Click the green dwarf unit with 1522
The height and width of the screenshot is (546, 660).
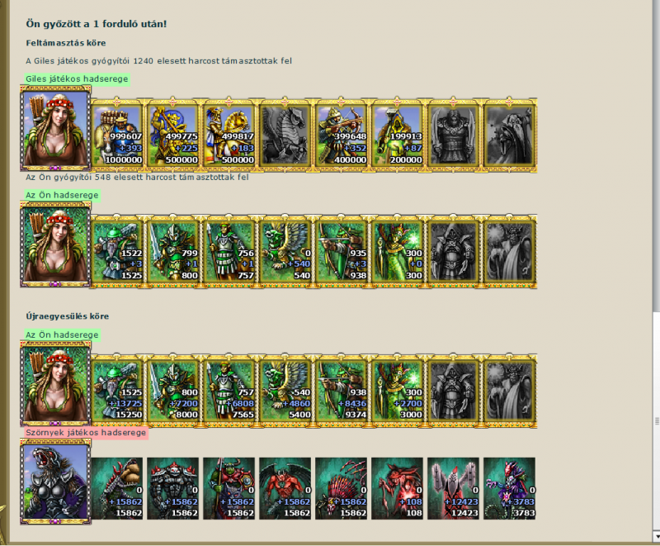[117, 251]
